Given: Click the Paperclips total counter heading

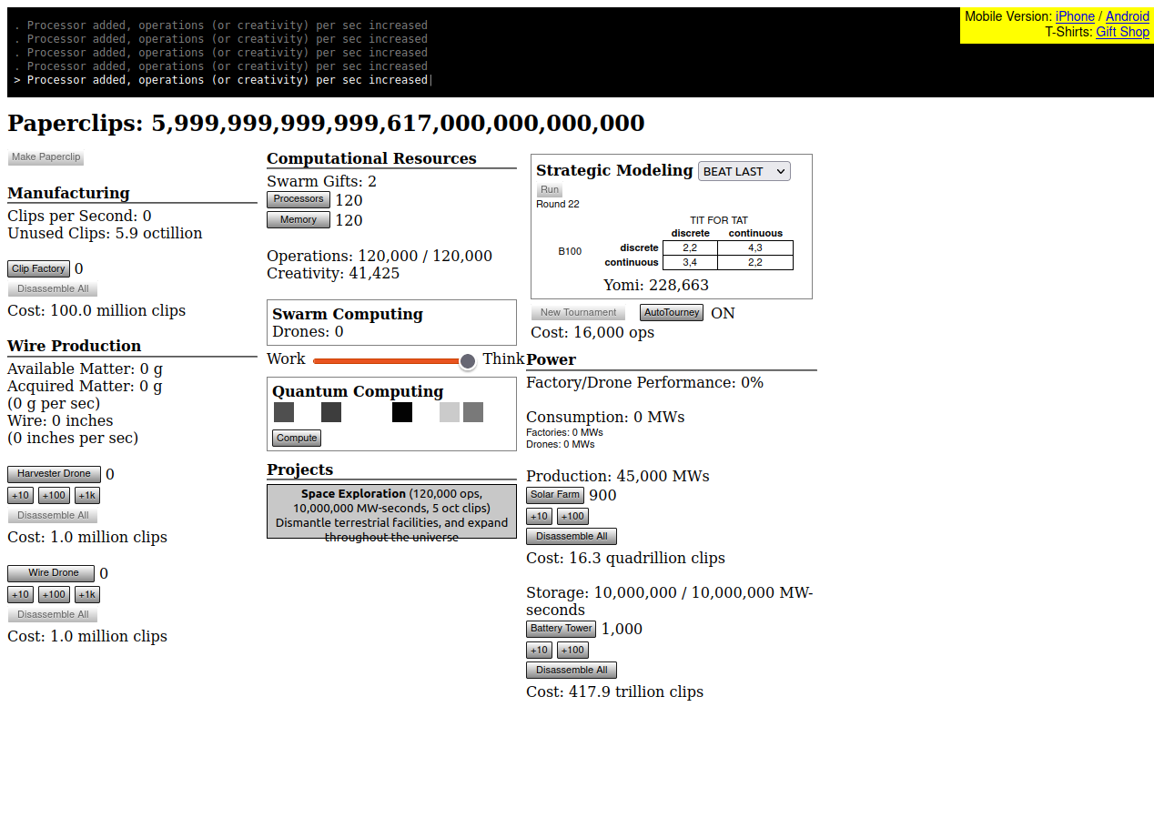Looking at the screenshot, I should click(326, 123).
